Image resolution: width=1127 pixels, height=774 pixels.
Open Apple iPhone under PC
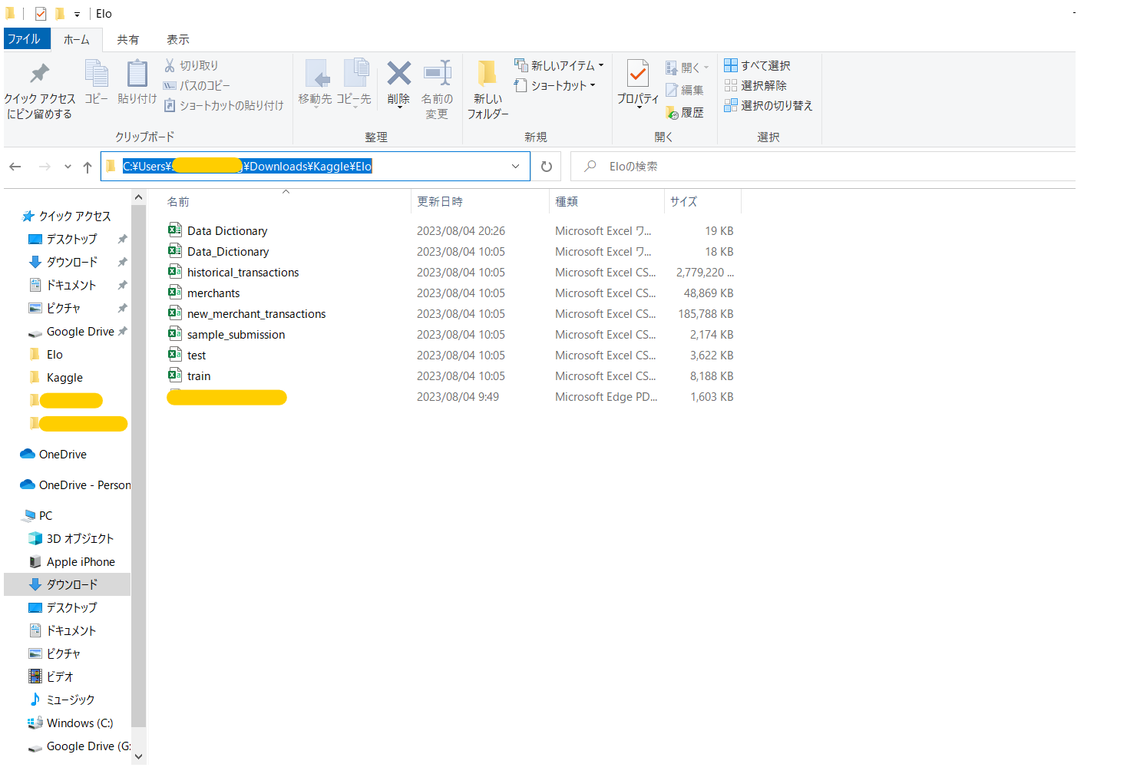pyautogui.click(x=81, y=562)
